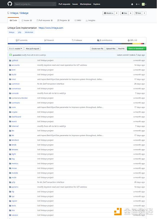This screenshot has width=157, height=219.
Task: Click the New pull request button
Action: (x=32, y=48)
